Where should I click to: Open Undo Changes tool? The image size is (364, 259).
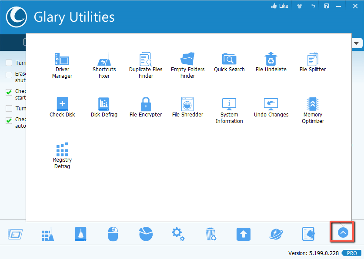pos(271,107)
